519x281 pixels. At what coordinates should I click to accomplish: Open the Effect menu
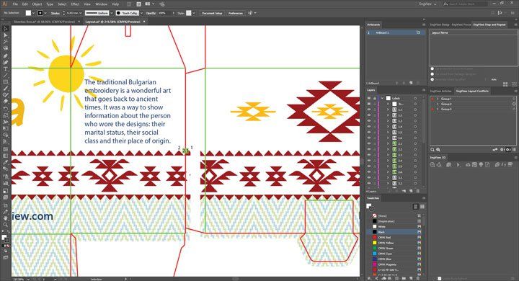click(75, 4)
